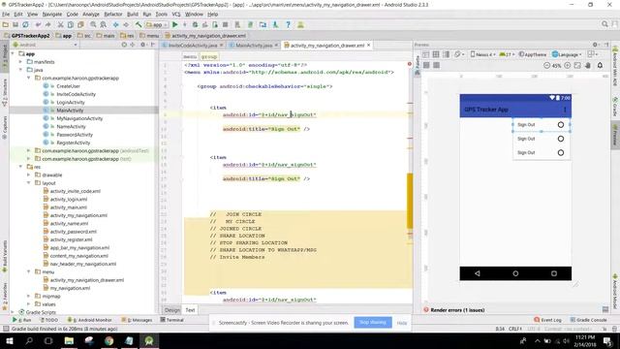620x349 pixels.
Task: Click Render errors (1 issues) message
Action: click(457, 310)
